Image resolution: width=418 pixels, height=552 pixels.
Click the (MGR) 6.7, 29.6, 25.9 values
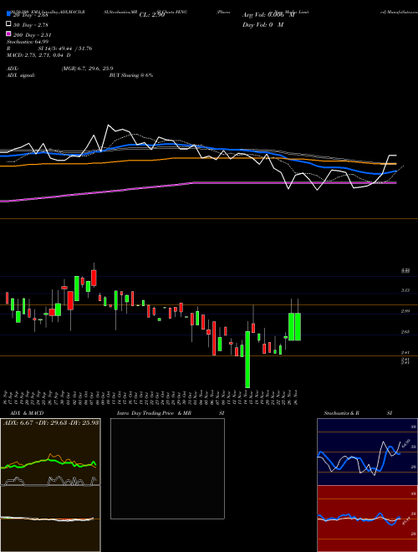pos(87,69)
